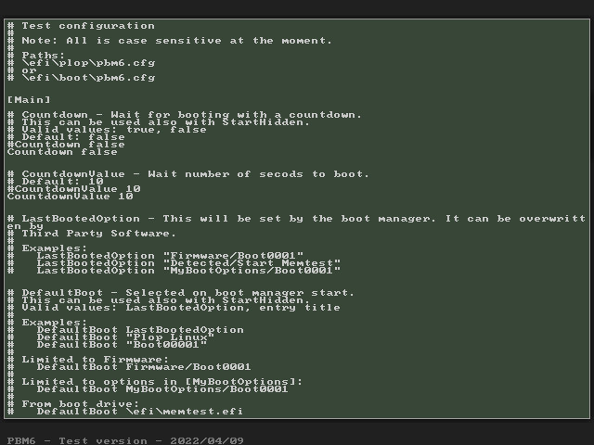Click the commented '#CountdownValue 10' line
Screen dimensions: 594x445
pyautogui.click(x=74, y=189)
